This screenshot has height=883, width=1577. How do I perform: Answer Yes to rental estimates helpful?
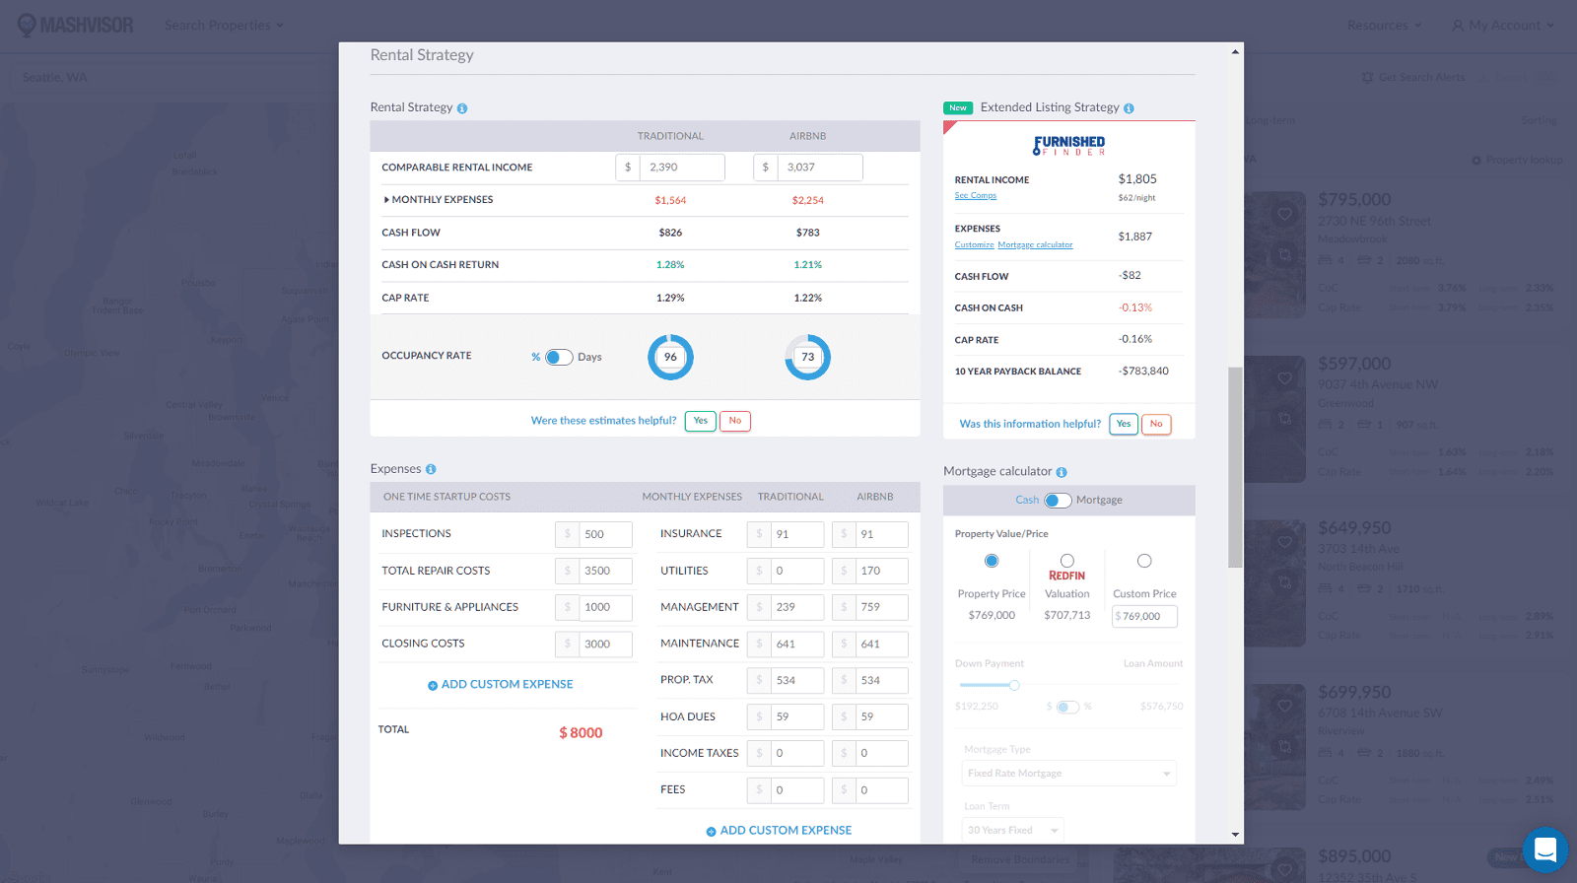pos(700,421)
